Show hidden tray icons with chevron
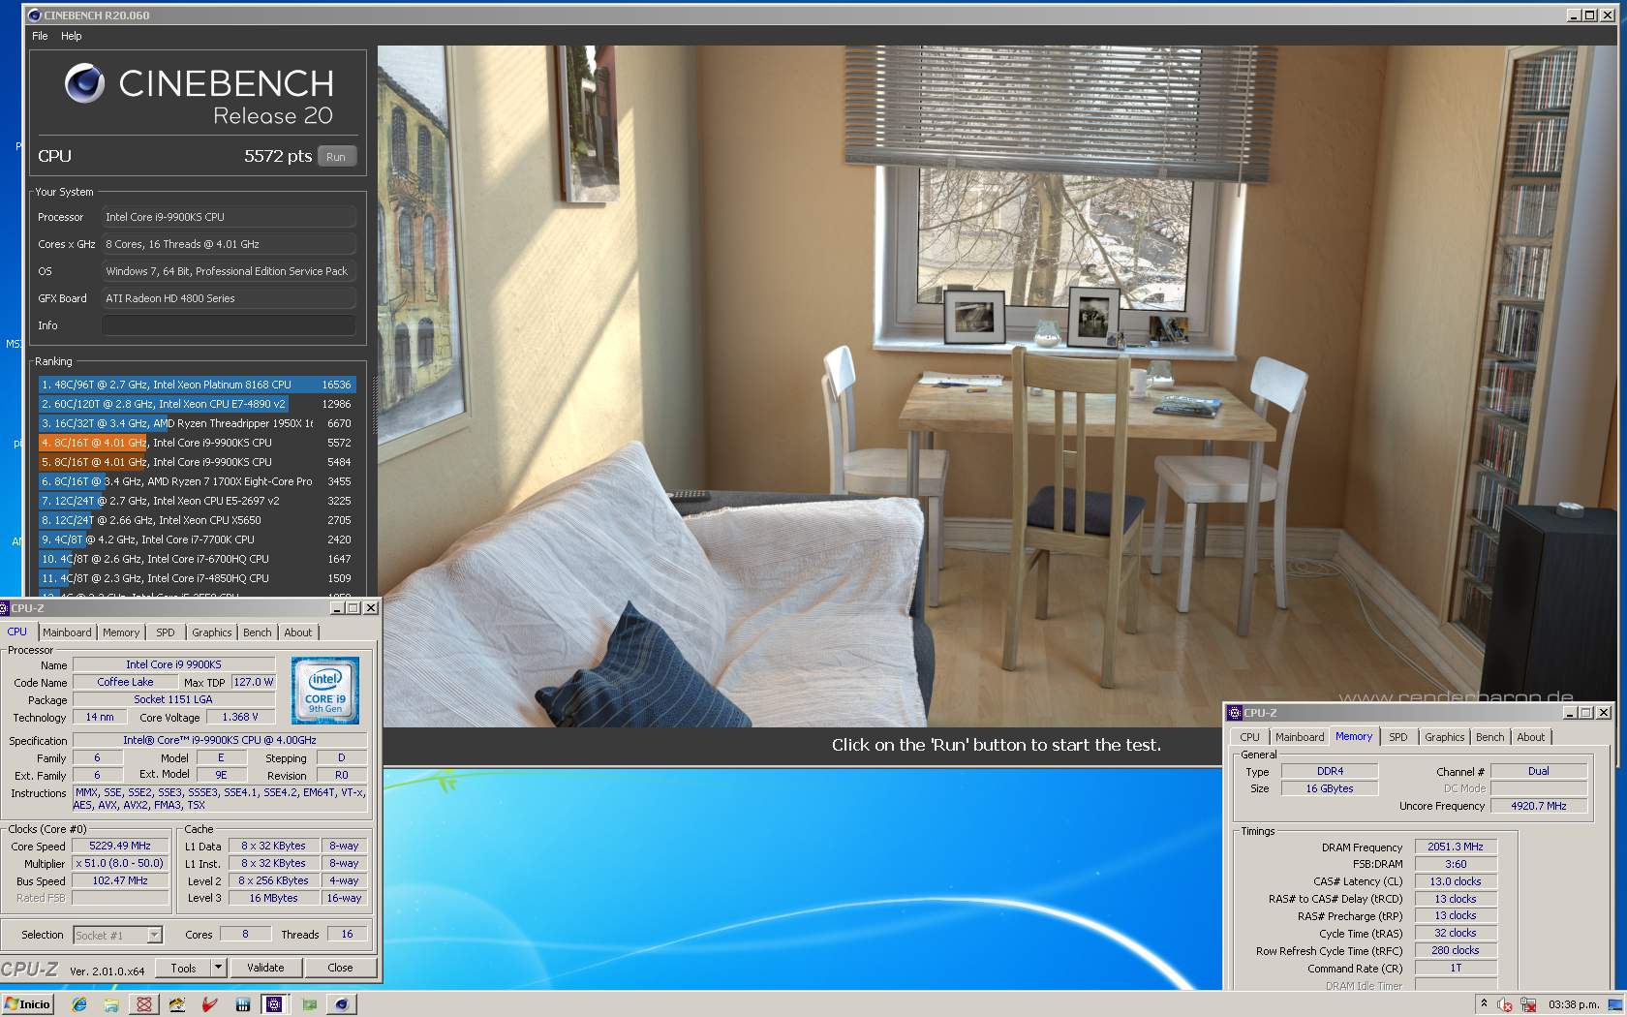Screen dimensions: 1627x1017 coord(1484,1003)
